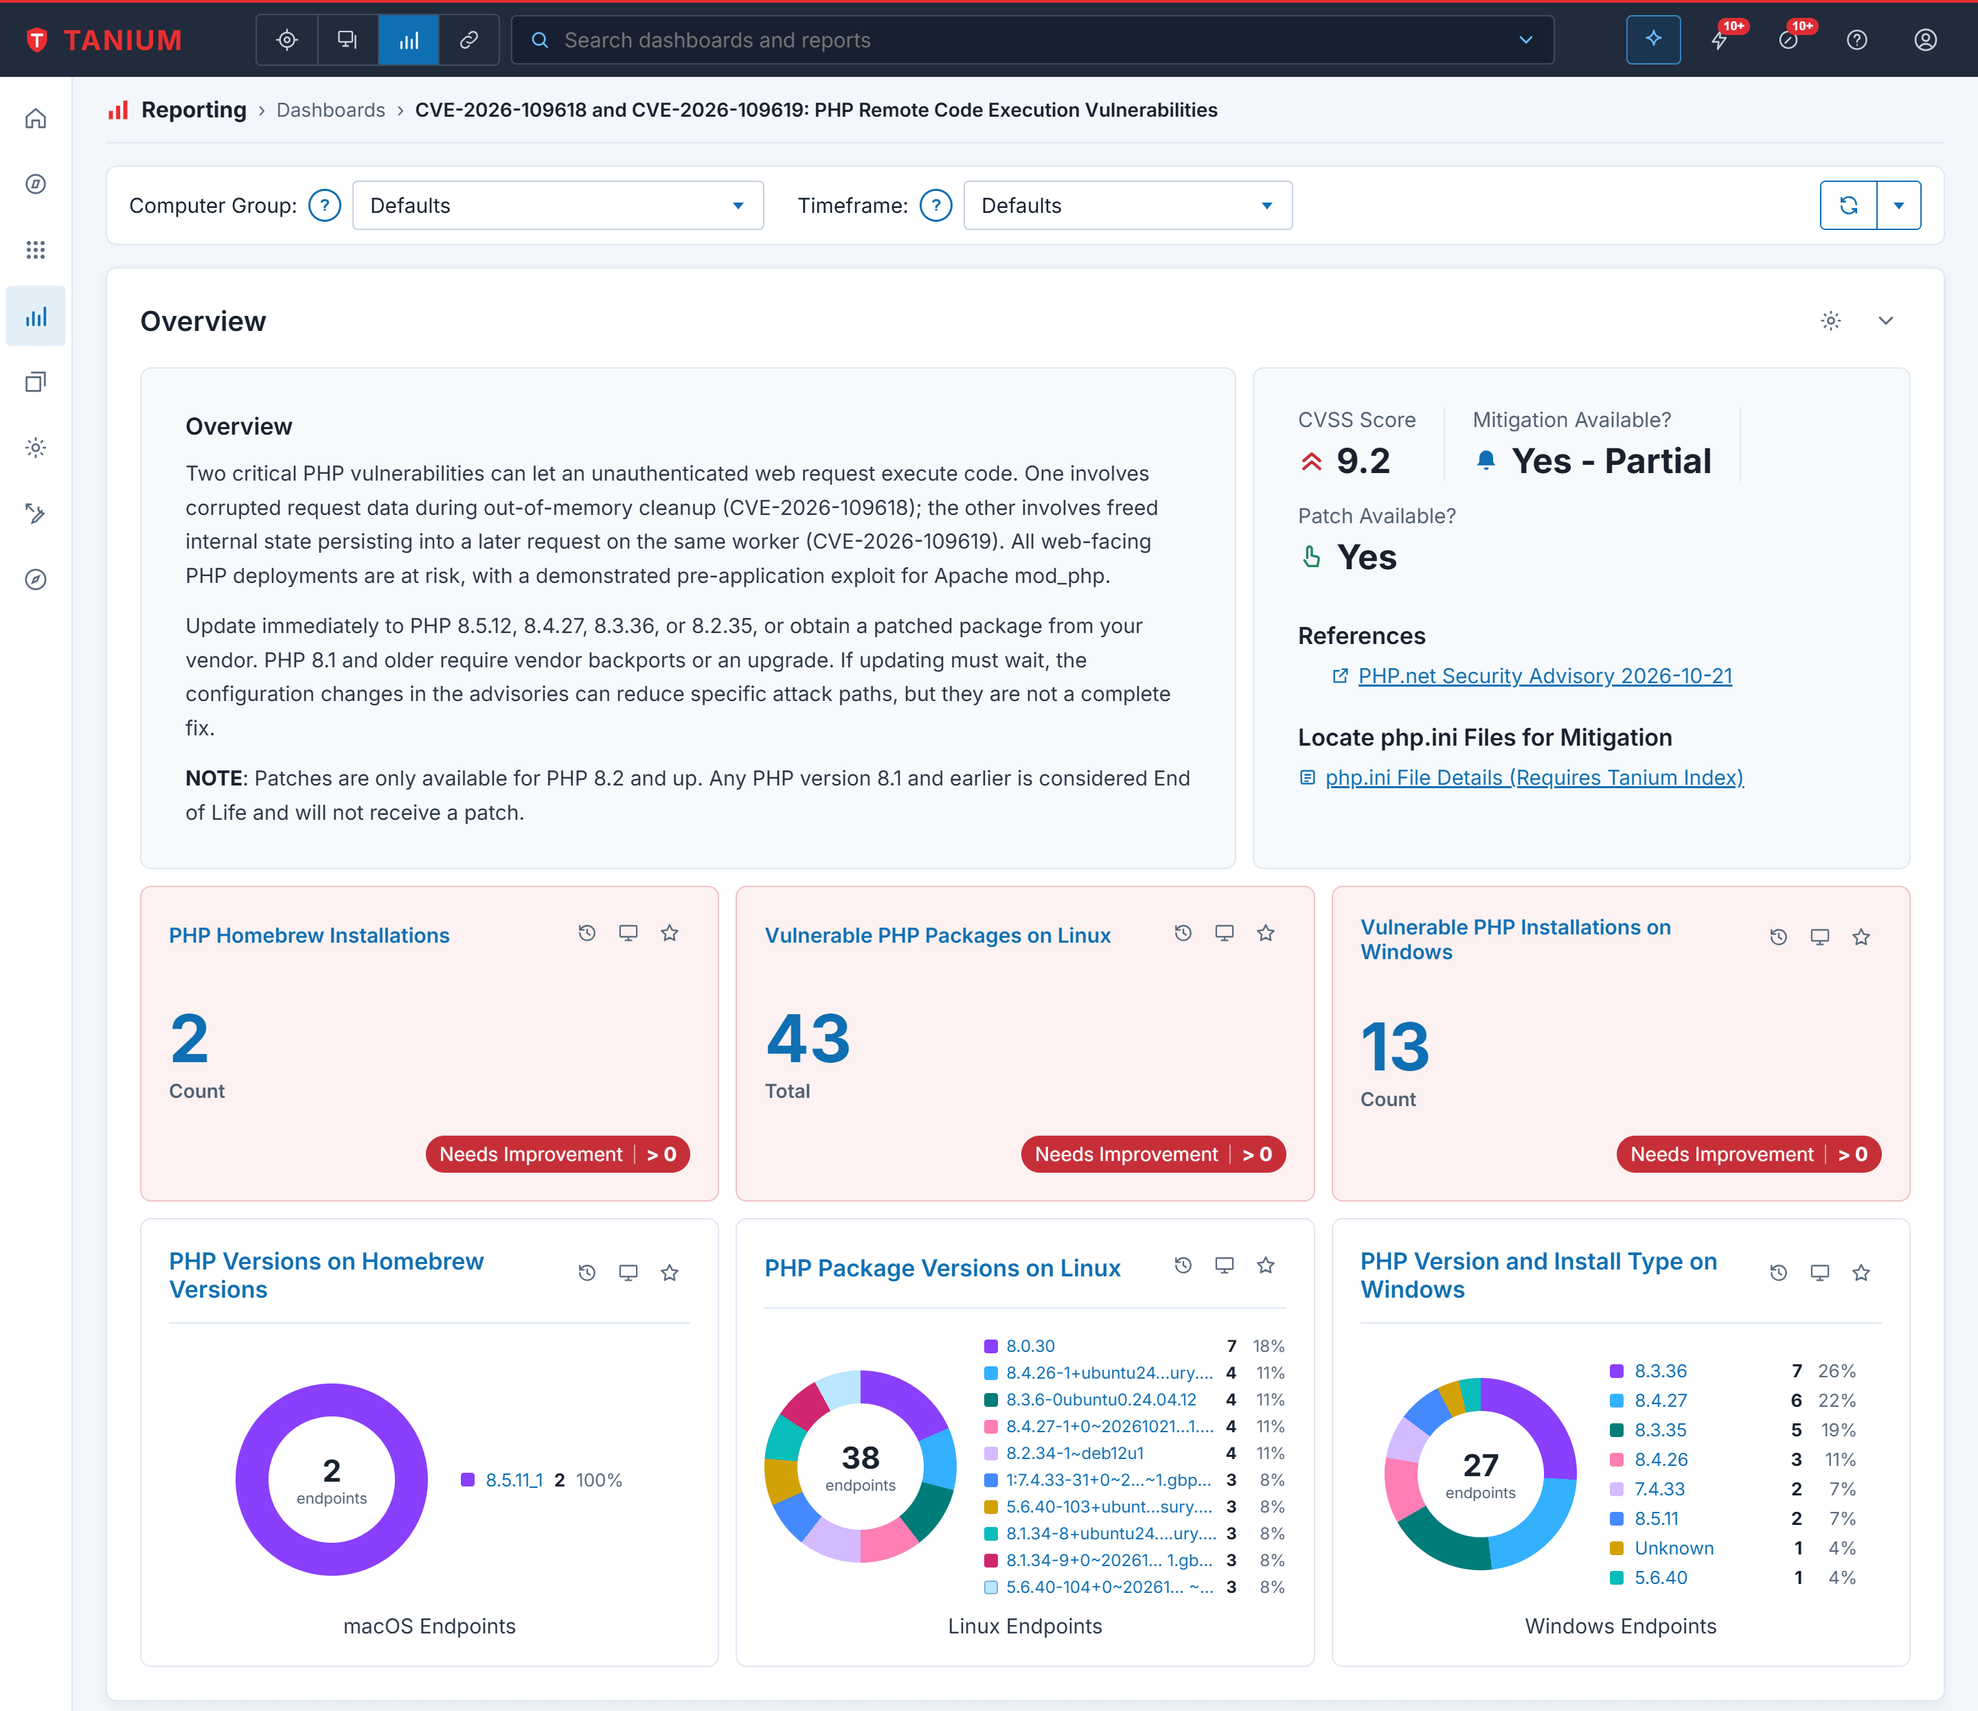Image resolution: width=1978 pixels, height=1711 pixels.
Task: Collapse the Overview section chevron
Action: pyautogui.click(x=1885, y=321)
